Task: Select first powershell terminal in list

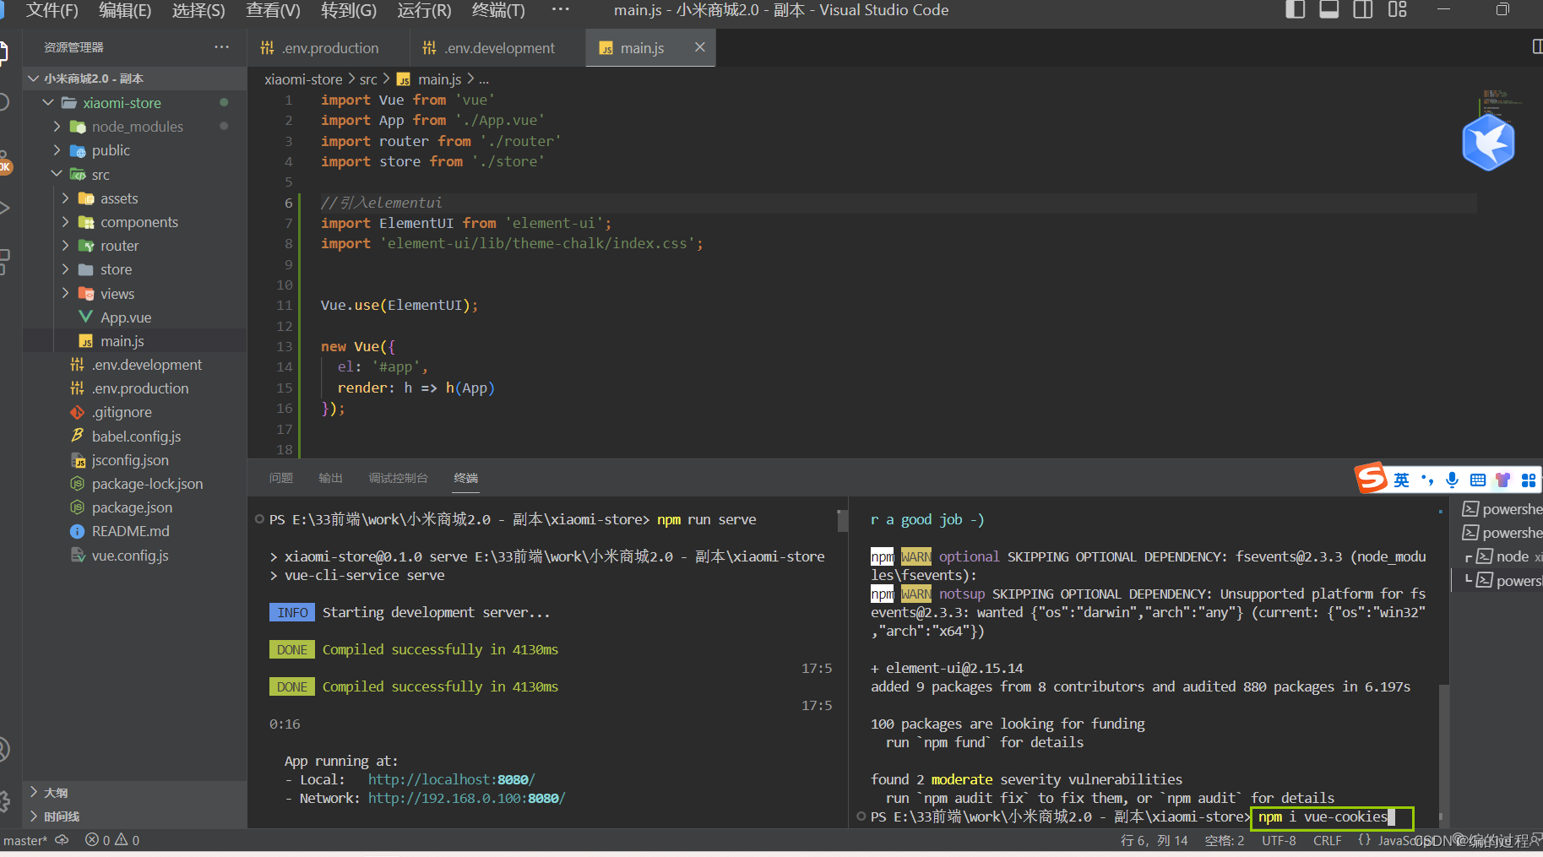Action: pos(1502,509)
